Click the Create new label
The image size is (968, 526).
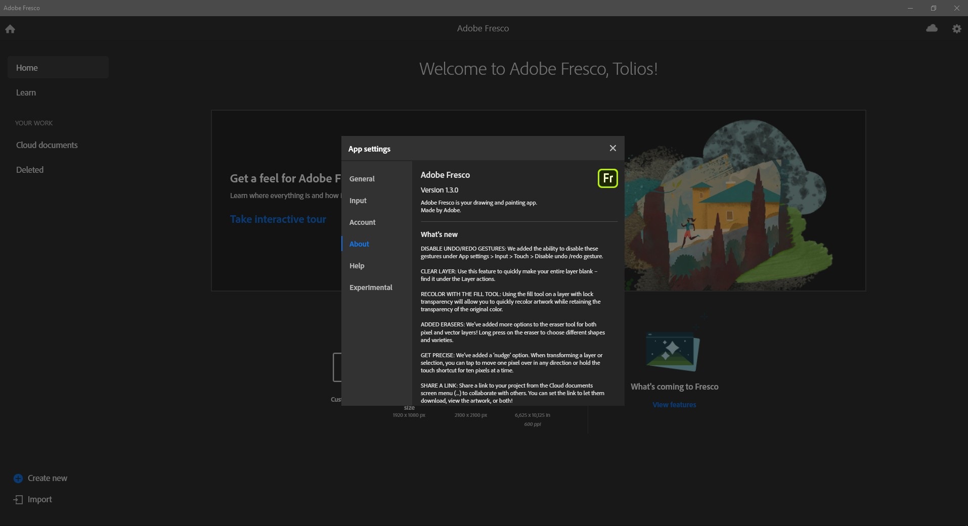[48, 478]
